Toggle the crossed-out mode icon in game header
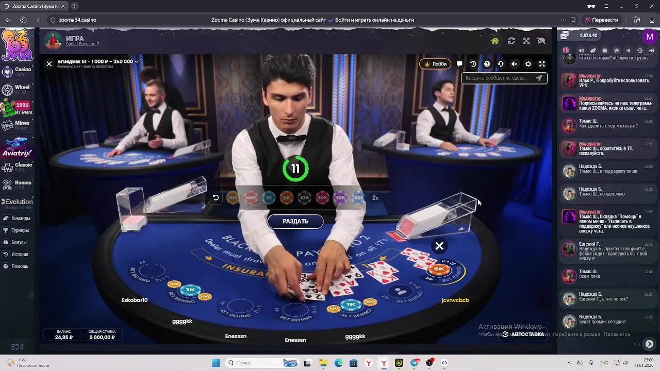The height and width of the screenshot is (371, 660). pyautogui.click(x=541, y=41)
